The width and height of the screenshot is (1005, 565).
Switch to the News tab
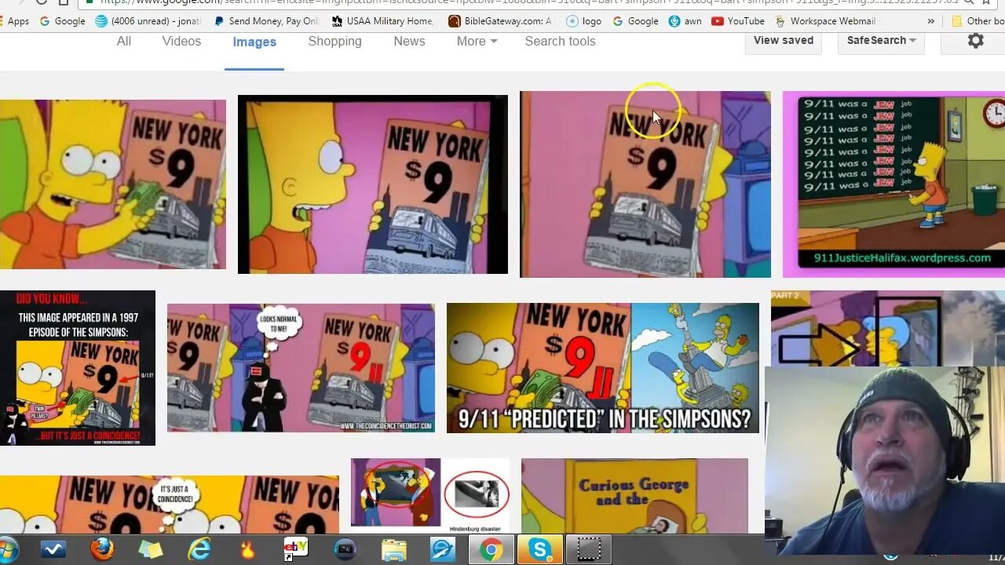tap(409, 42)
